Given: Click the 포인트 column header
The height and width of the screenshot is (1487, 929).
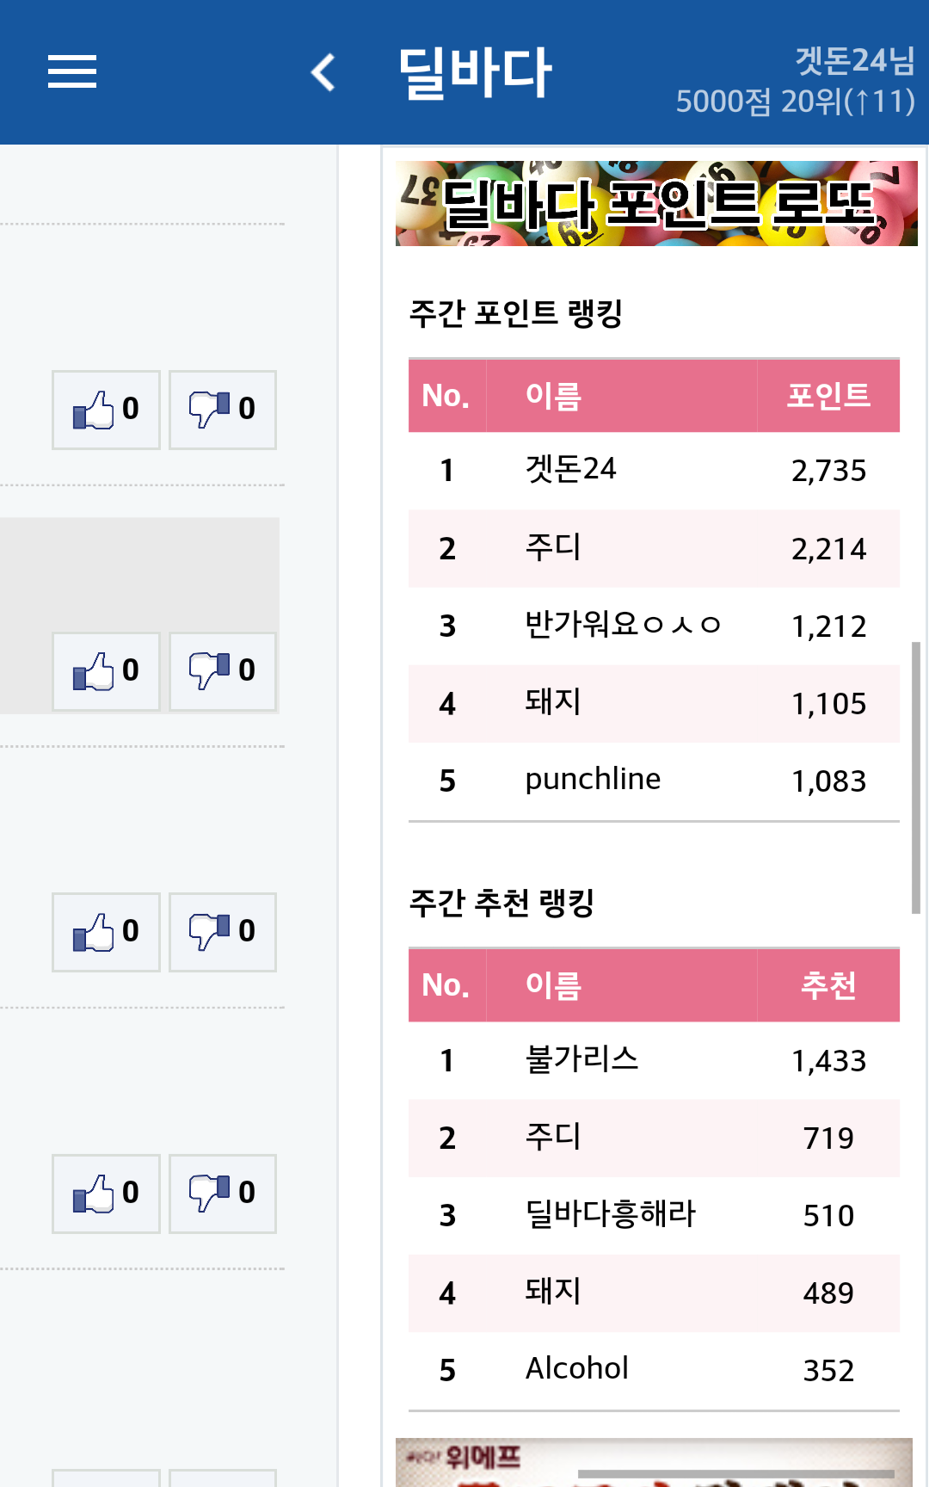Looking at the screenshot, I should (827, 396).
